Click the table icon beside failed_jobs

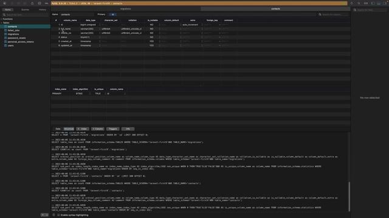[x=5, y=30]
